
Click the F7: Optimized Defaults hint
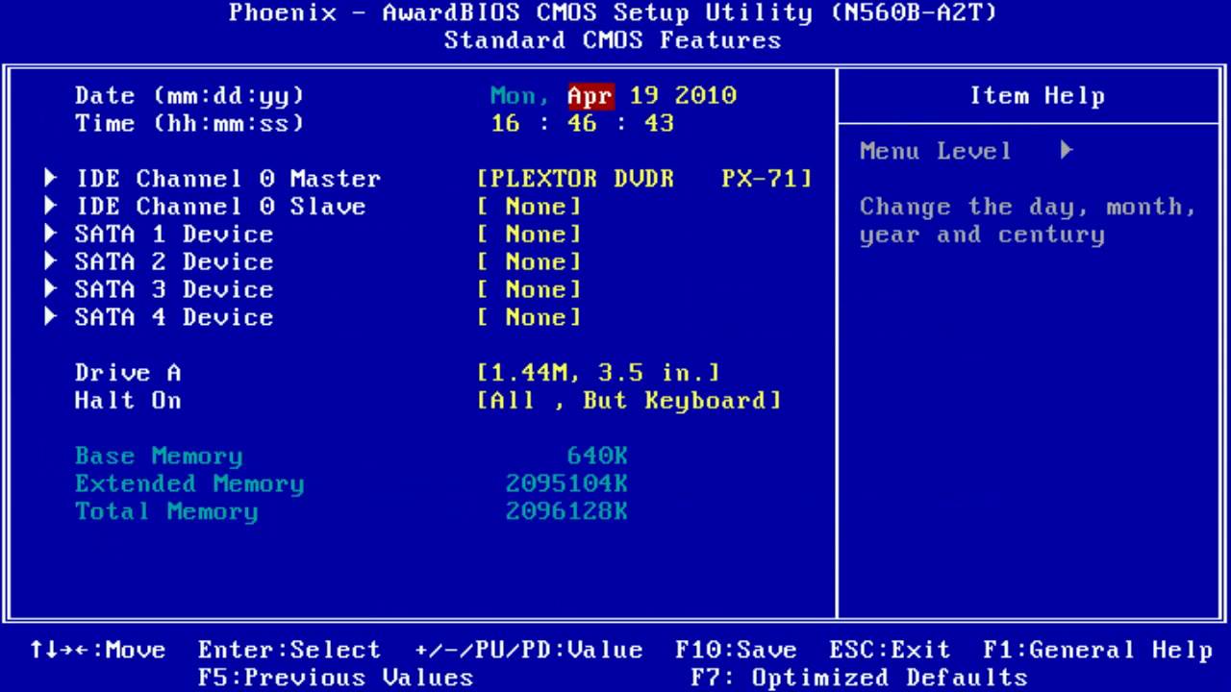click(x=859, y=678)
